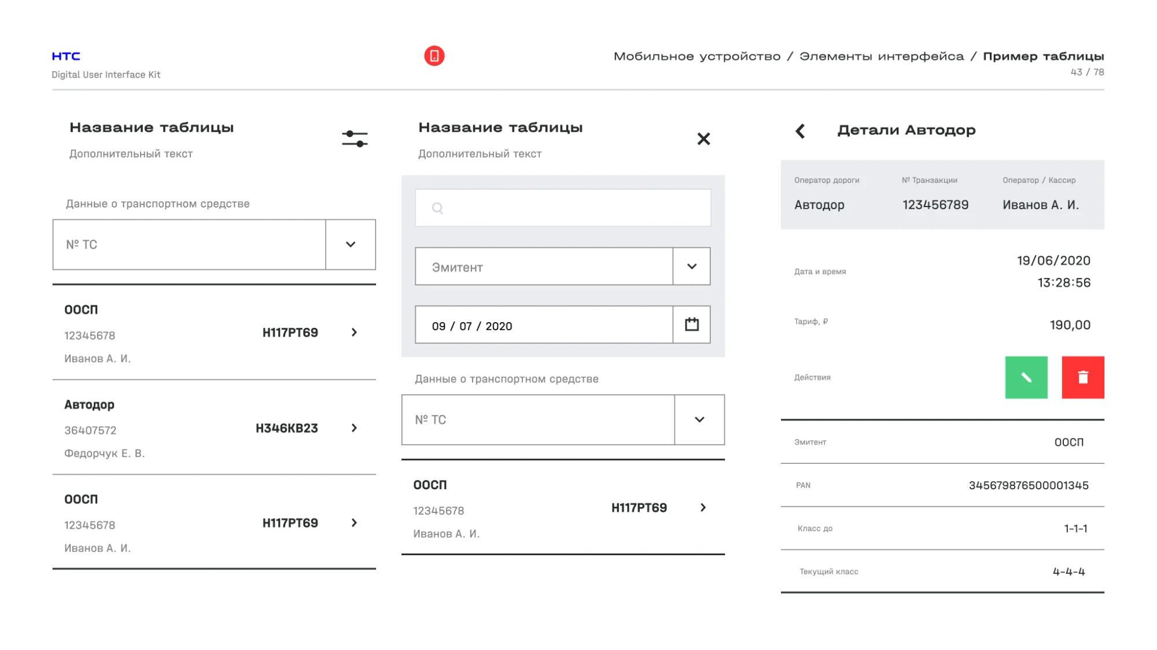Expand the middle № ТС dropdown arrow
Screen dimensions: 1157x650
[699, 420]
